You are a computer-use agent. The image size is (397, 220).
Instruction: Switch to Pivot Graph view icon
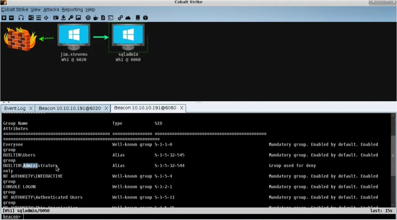pyautogui.click(x=31, y=18)
